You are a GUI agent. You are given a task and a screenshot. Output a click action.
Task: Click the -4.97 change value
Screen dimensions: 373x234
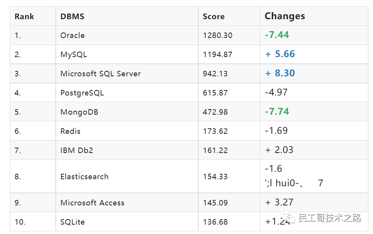point(276,92)
